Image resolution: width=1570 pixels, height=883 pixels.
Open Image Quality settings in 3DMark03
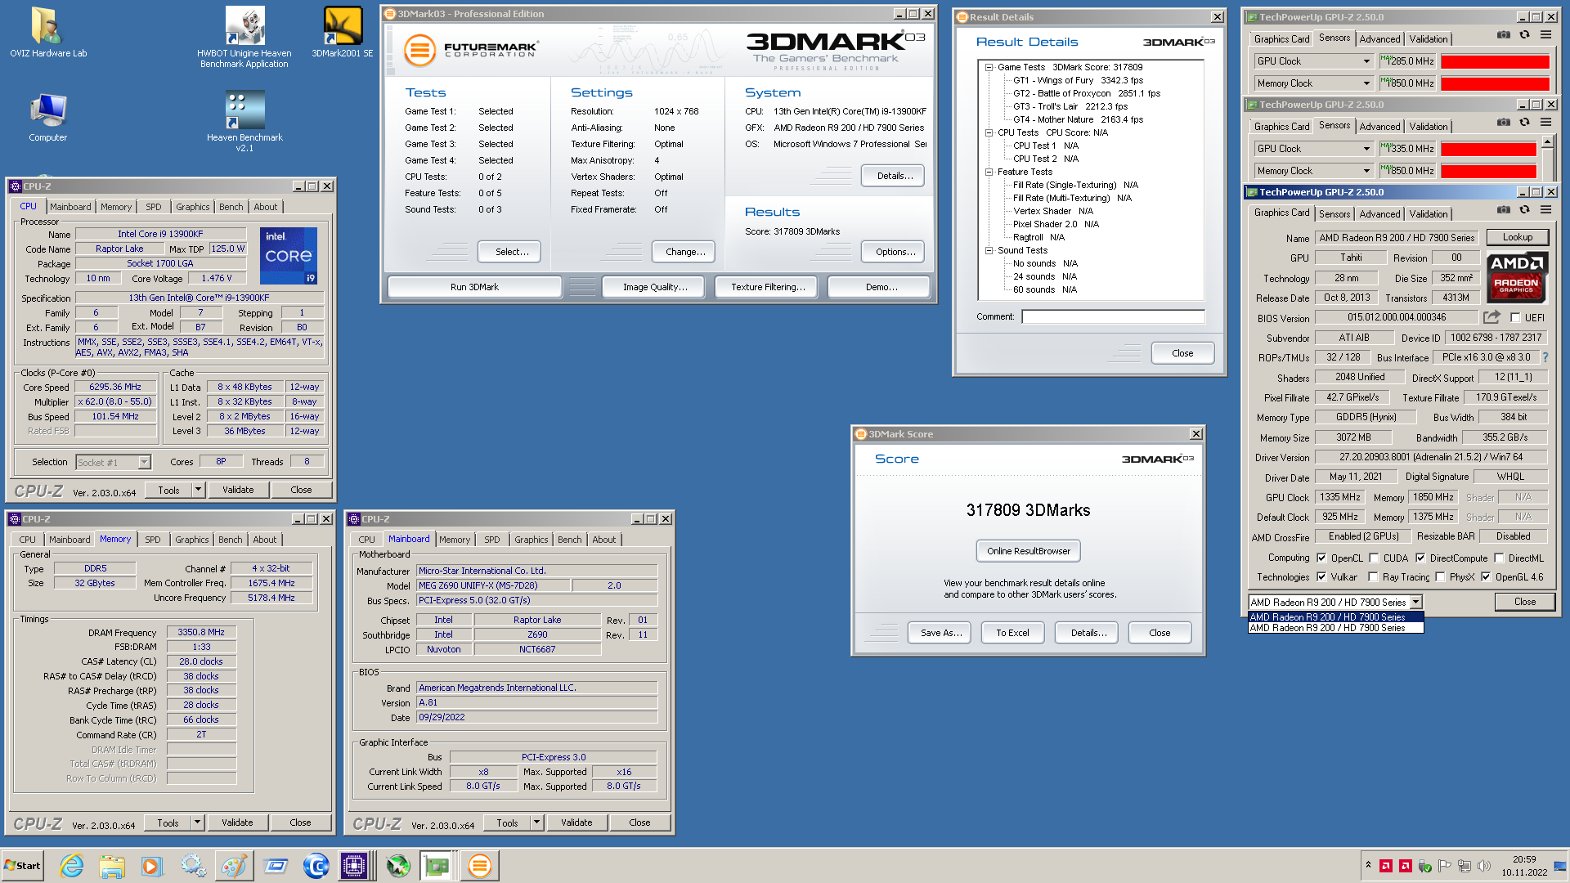pyautogui.click(x=655, y=287)
